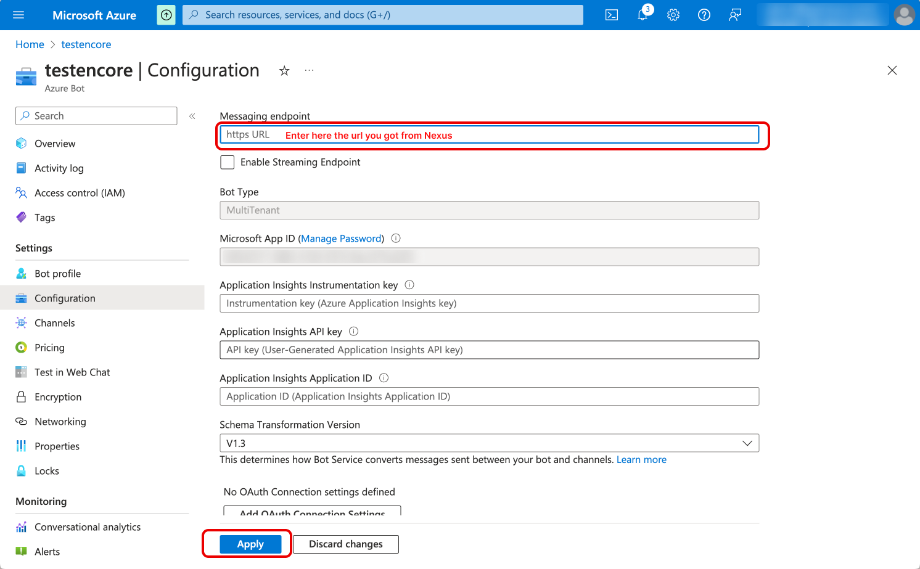The width and height of the screenshot is (920, 569).
Task: Click info icon beside Insights API key
Action: tap(354, 331)
